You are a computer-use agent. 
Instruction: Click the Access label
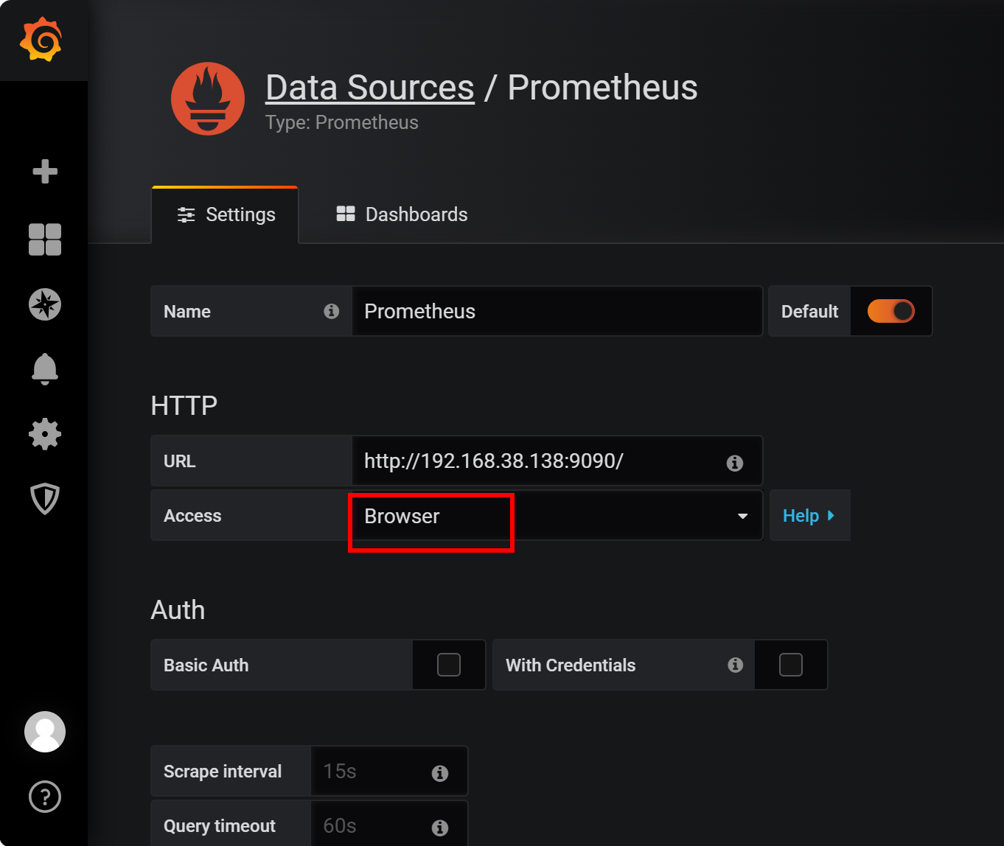click(192, 516)
